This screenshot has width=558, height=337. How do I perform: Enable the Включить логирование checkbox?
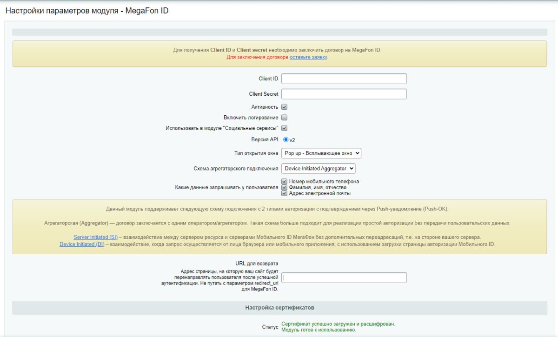pos(284,117)
